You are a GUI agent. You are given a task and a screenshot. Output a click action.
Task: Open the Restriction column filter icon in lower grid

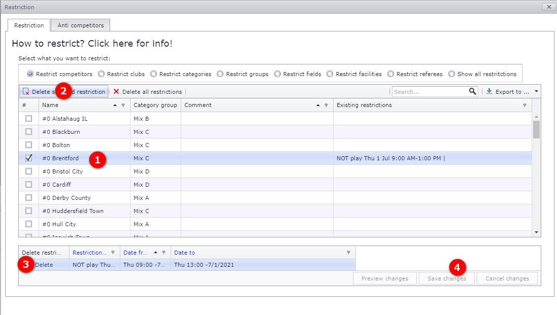[x=113, y=253]
